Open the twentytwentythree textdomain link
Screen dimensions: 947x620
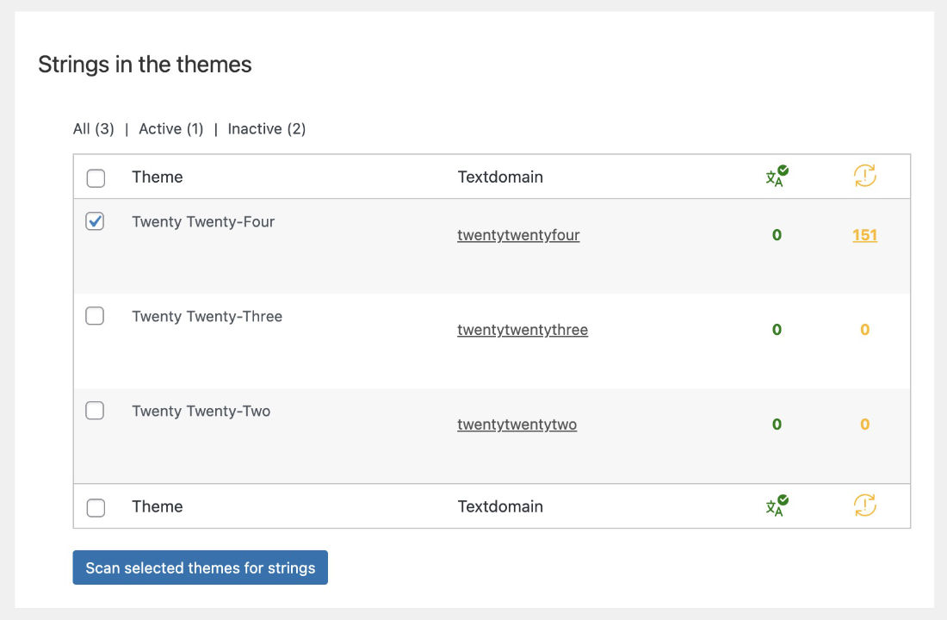[522, 329]
